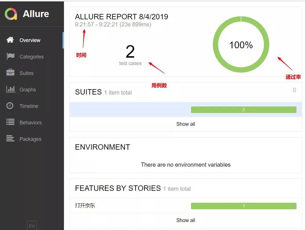Screen dimensions: 305x230
Task: Click '1 item total' beside FEATURES BY STORIES
Action: 177,189
